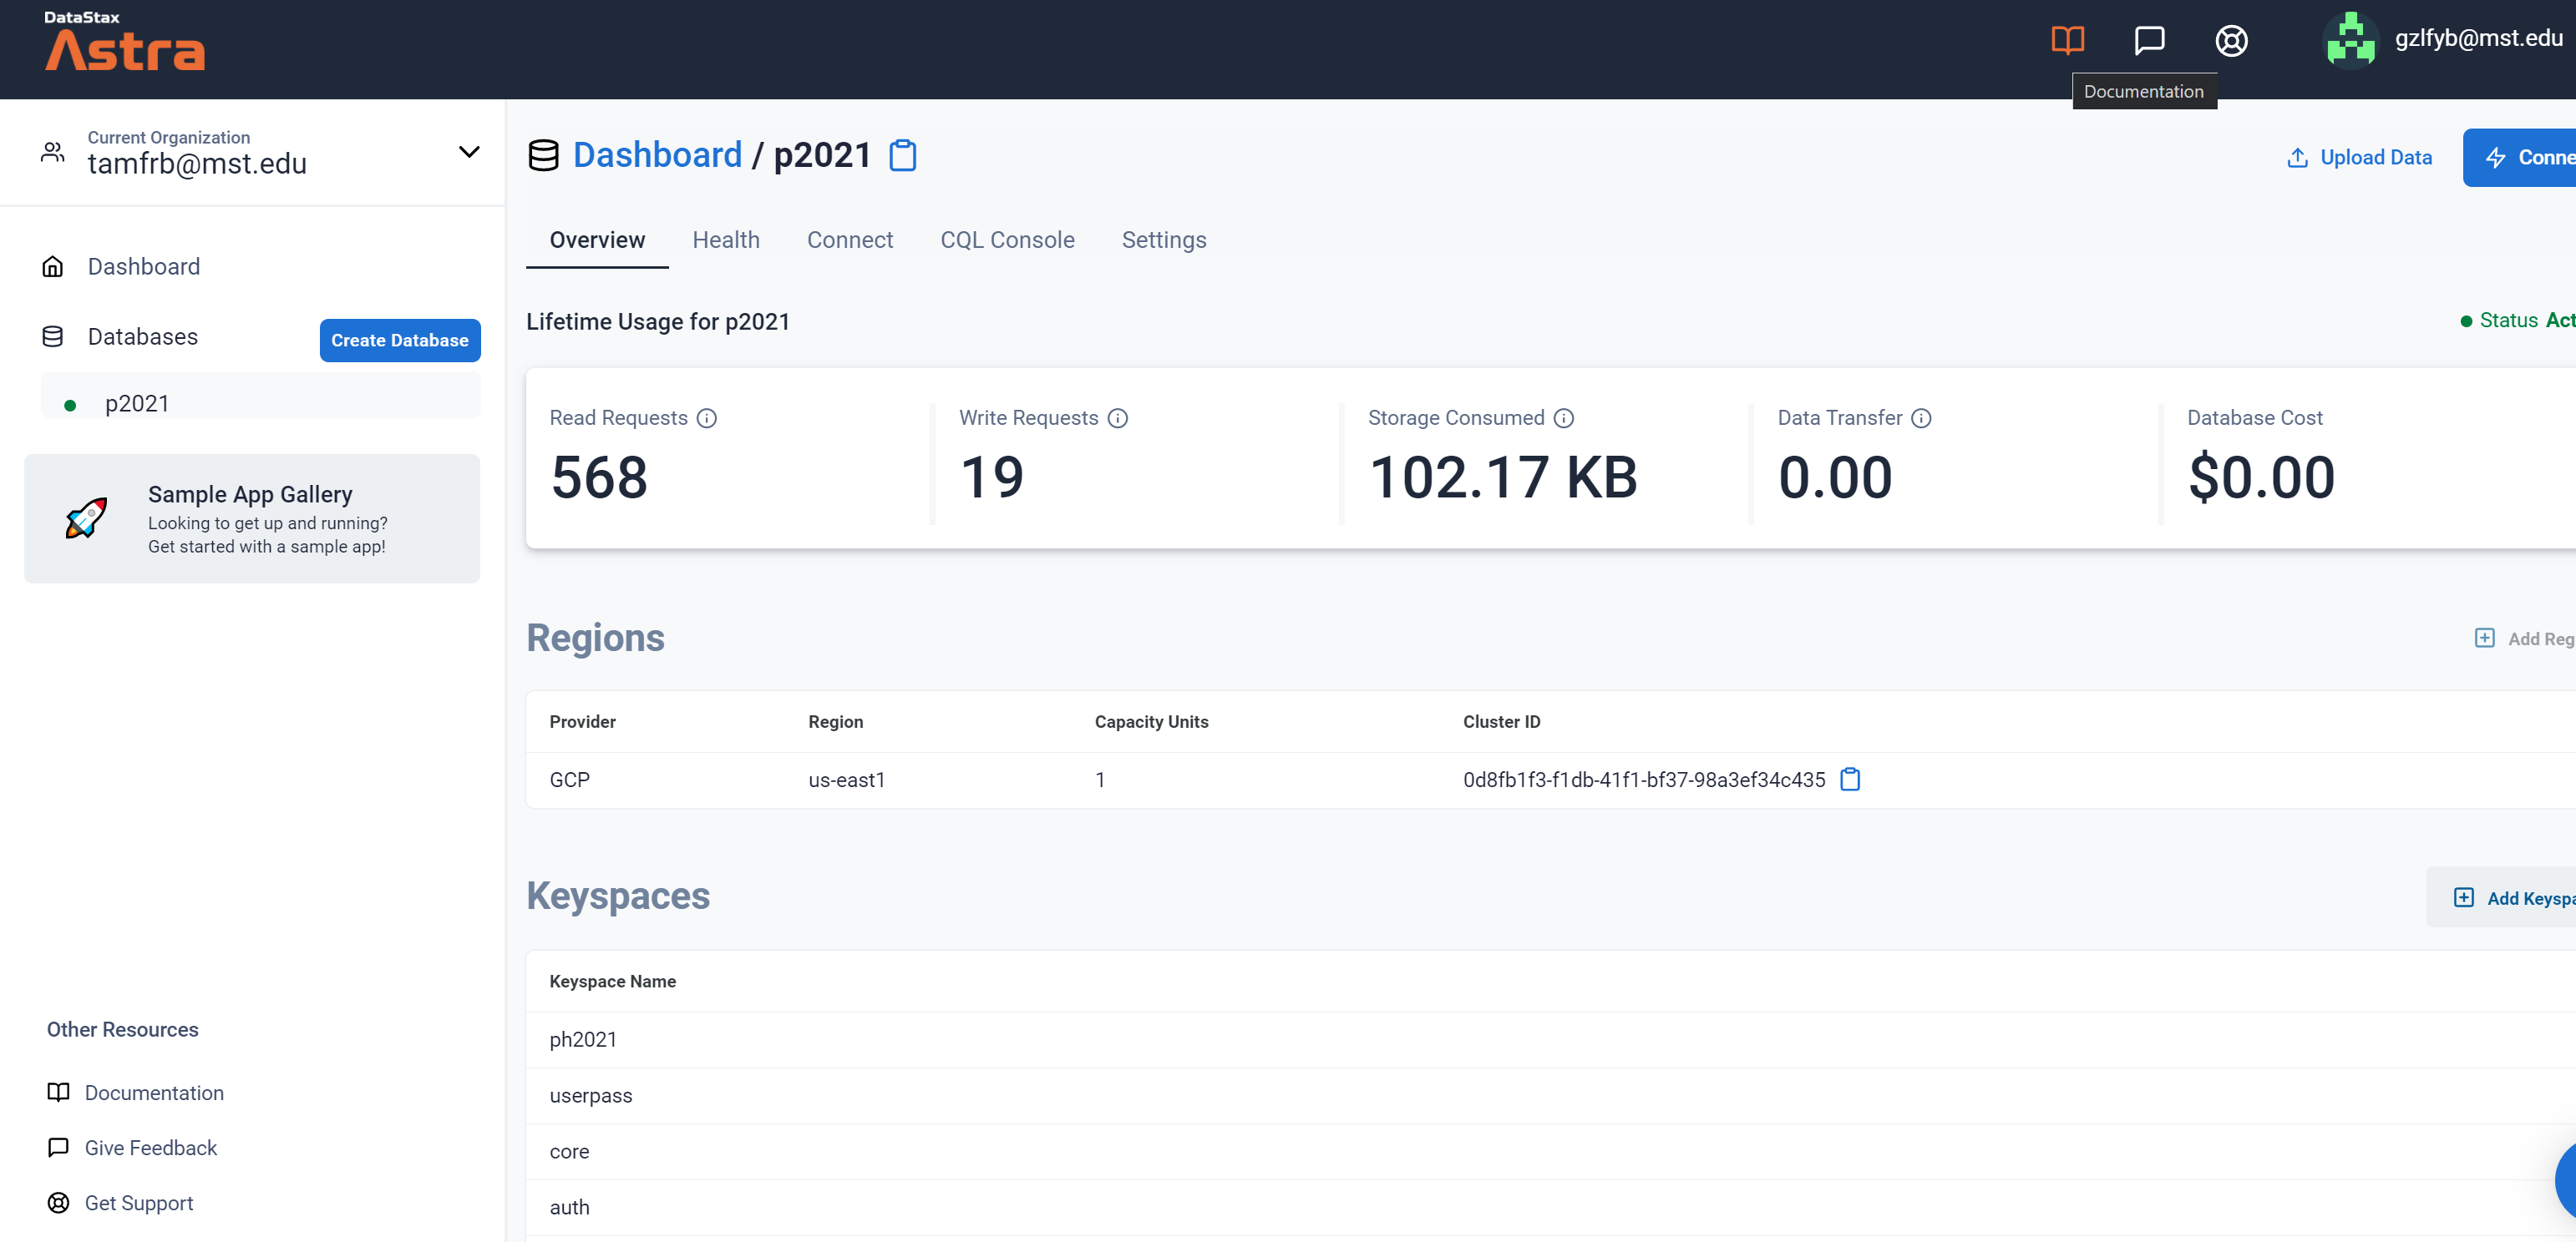Viewport: 2576px width, 1242px height.
Task: Click Get Support in Other Resources
Action: pyautogui.click(x=139, y=1203)
